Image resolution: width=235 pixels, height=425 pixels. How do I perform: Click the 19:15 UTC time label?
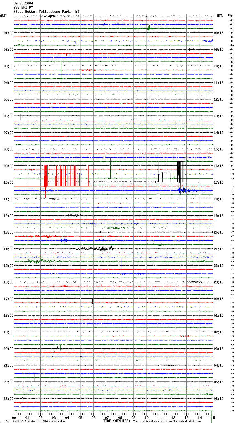tap(219, 216)
